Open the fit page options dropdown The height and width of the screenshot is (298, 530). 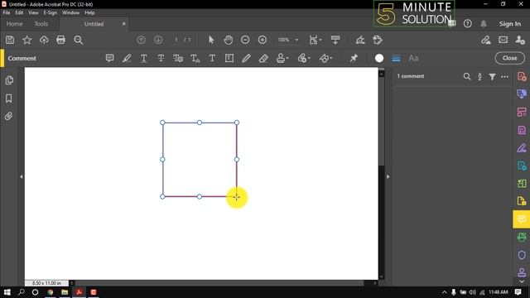(x=316, y=40)
